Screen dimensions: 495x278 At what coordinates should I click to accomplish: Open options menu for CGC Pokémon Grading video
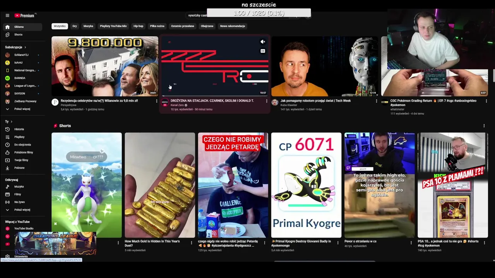[x=486, y=101]
